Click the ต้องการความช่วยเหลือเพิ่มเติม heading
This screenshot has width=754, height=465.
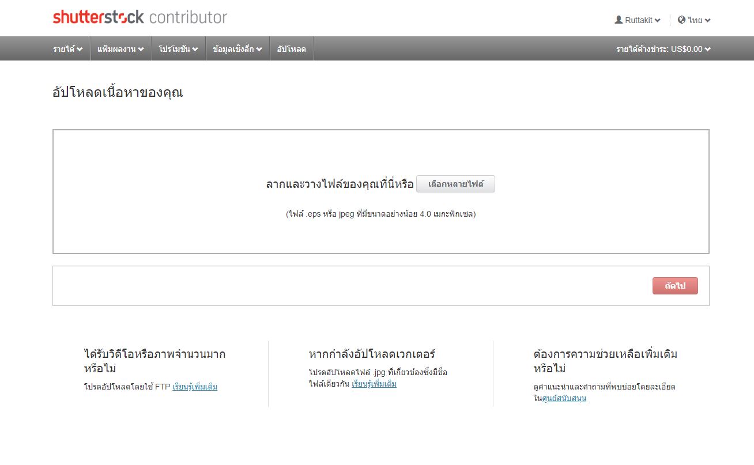pyautogui.click(x=605, y=361)
